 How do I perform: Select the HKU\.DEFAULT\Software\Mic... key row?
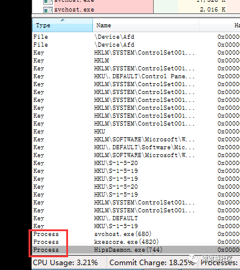(x=136, y=147)
